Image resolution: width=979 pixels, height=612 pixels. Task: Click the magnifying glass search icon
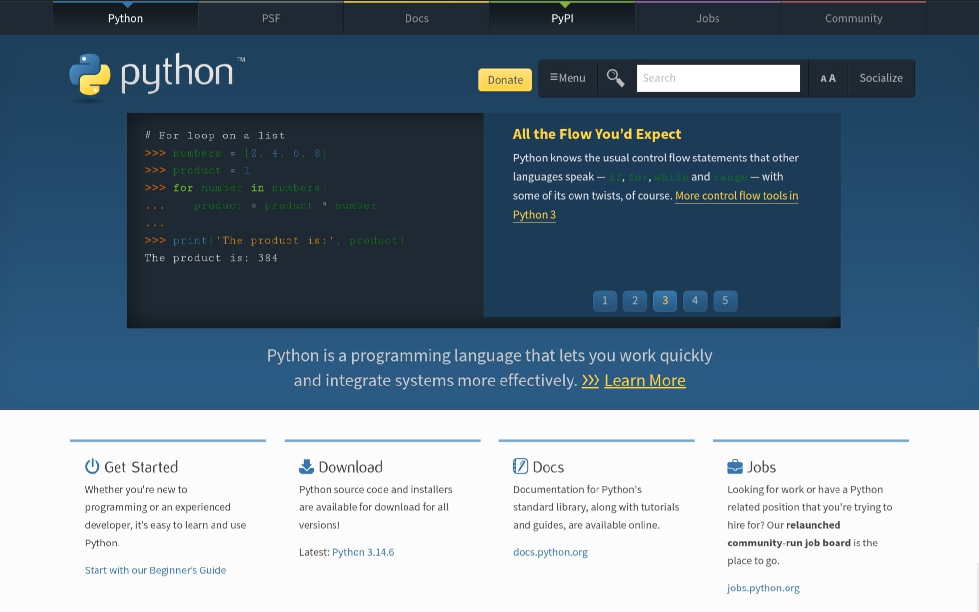click(x=616, y=78)
